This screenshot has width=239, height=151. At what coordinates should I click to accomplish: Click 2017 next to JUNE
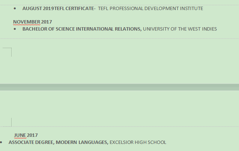pyautogui.click(x=33, y=135)
